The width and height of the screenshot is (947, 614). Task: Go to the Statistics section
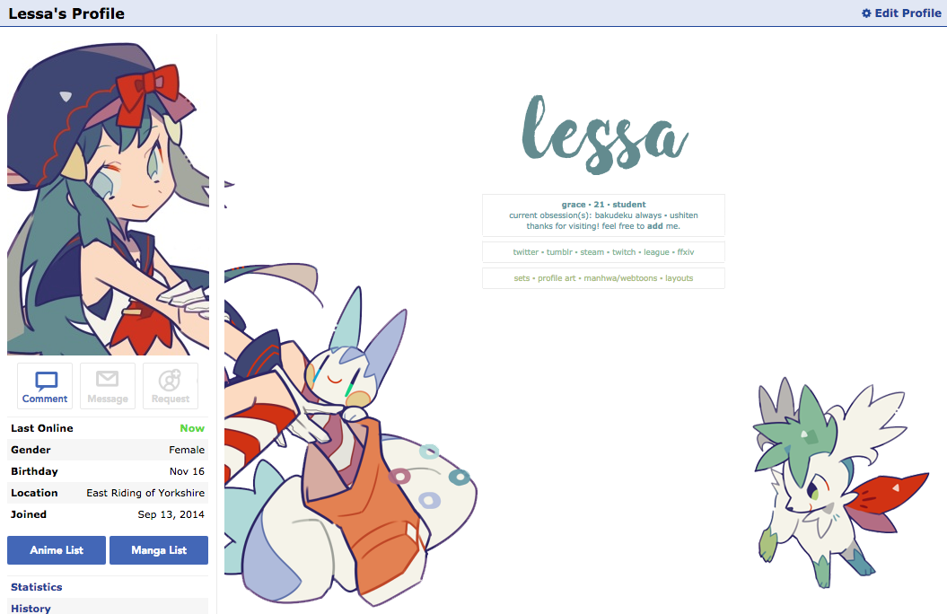click(36, 587)
